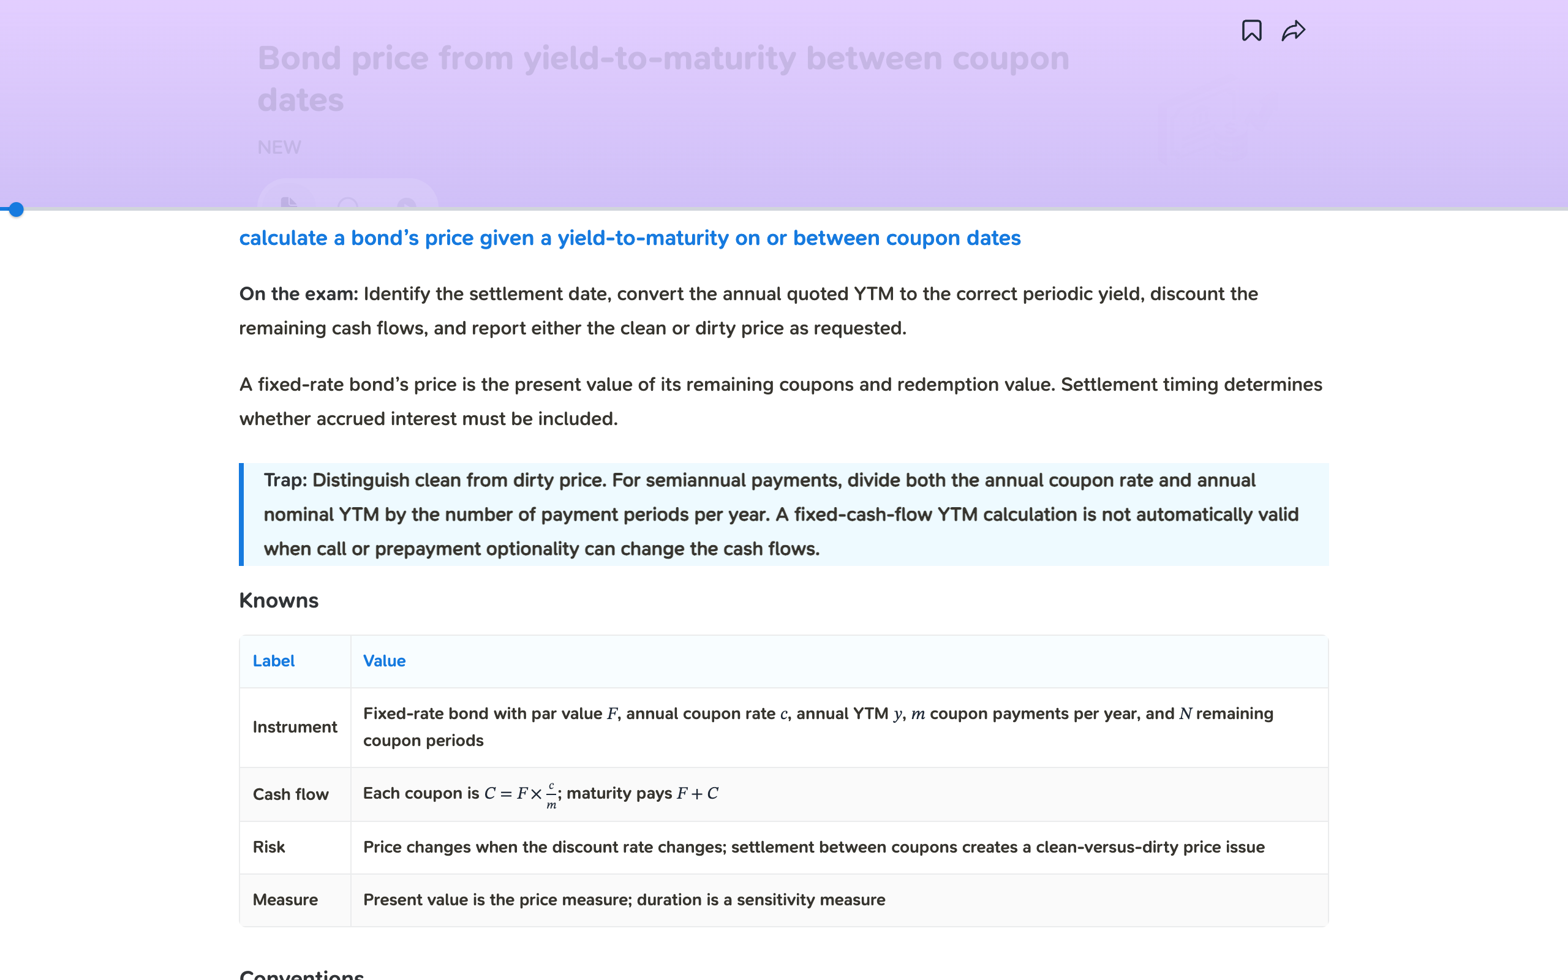Select the Risk row label
The width and height of the screenshot is (1568, 980).
(x=269, y=846)
